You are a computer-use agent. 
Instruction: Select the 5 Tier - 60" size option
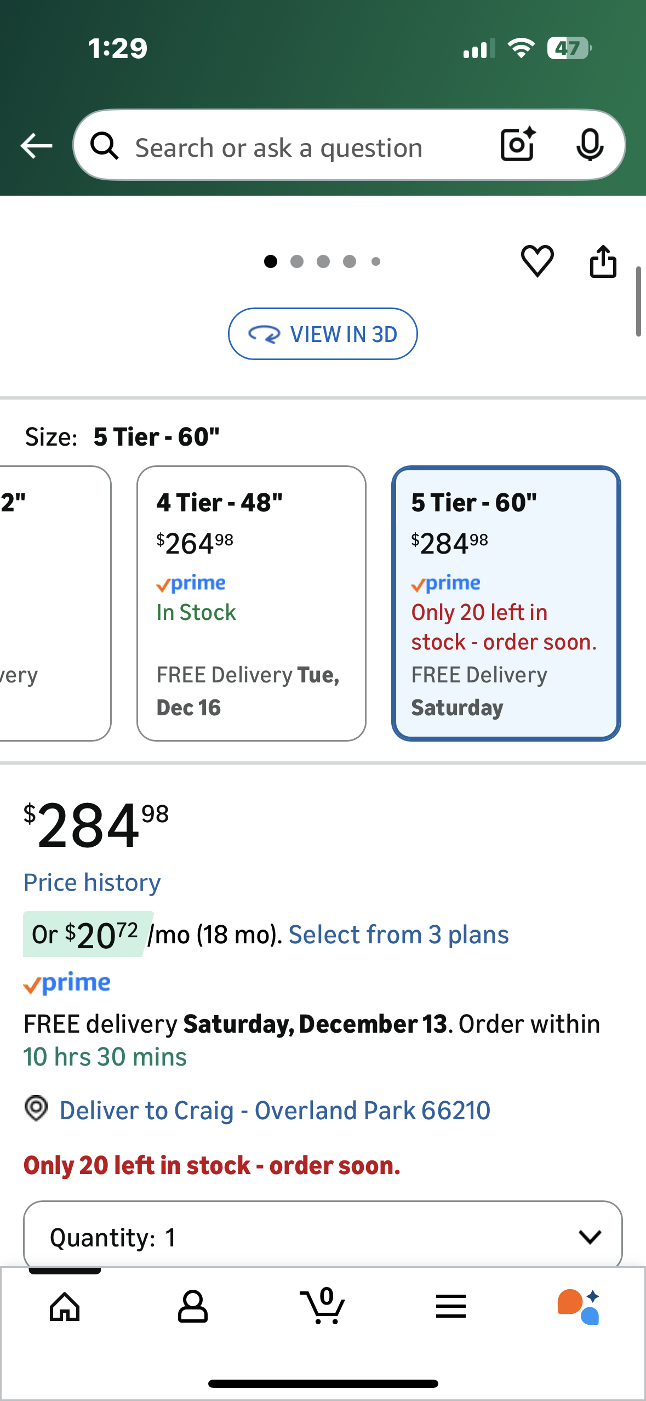pos(506,603)
